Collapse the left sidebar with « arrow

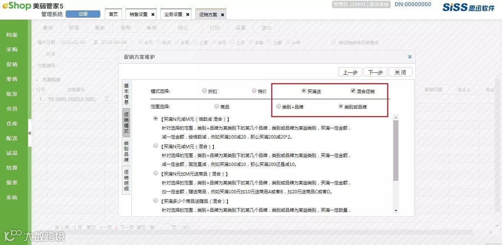point(30,133)
